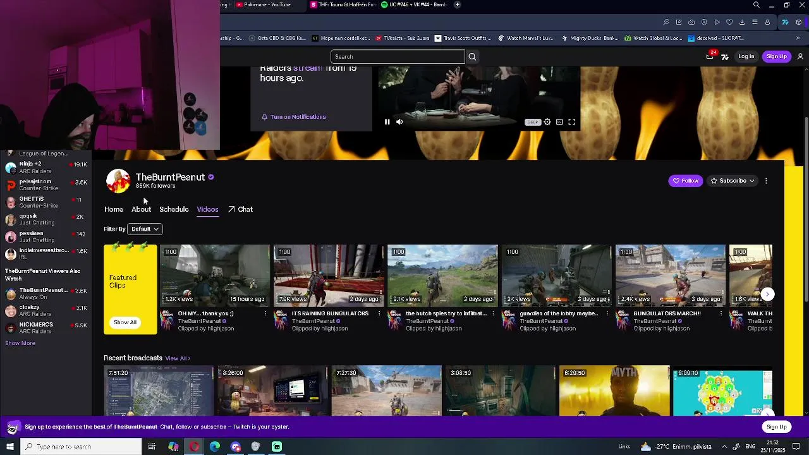
Task: Show more bookmarks with the chevron
Action: coord(798,38)
